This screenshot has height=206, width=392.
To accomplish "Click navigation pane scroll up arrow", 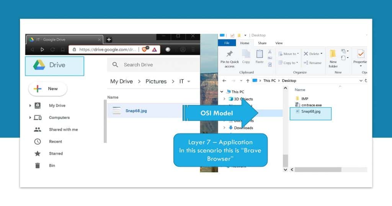I will point(285,88).
